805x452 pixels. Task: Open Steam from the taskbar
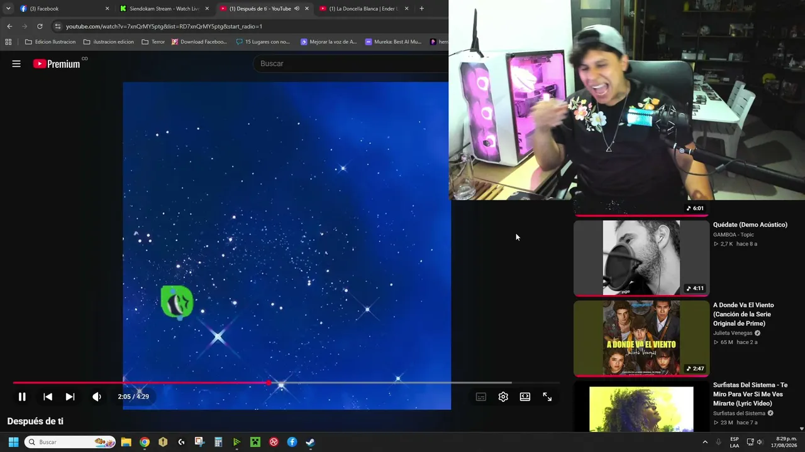click(311, 442)
